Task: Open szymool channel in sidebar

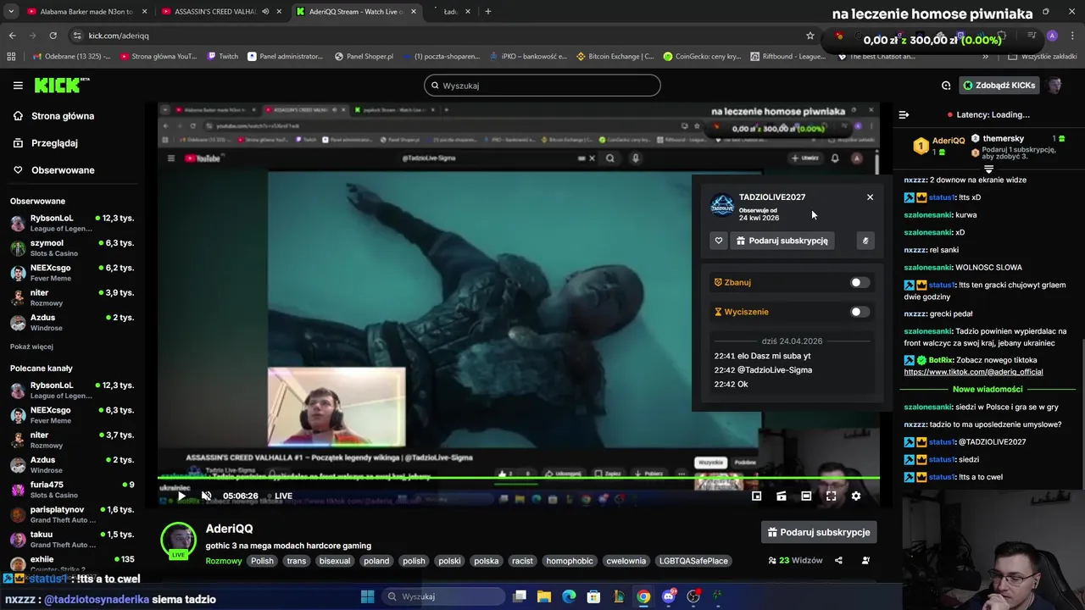Action: [x=72, y=247]
